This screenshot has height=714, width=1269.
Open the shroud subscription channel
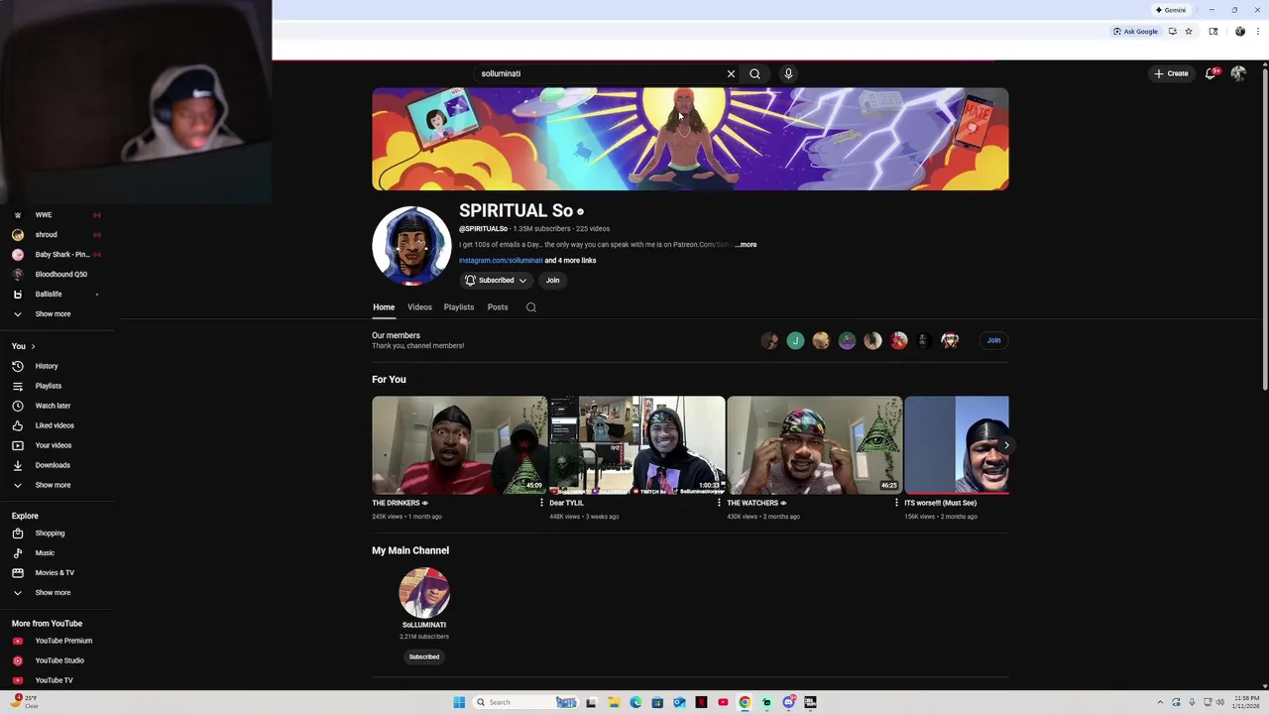click(46, 235)
